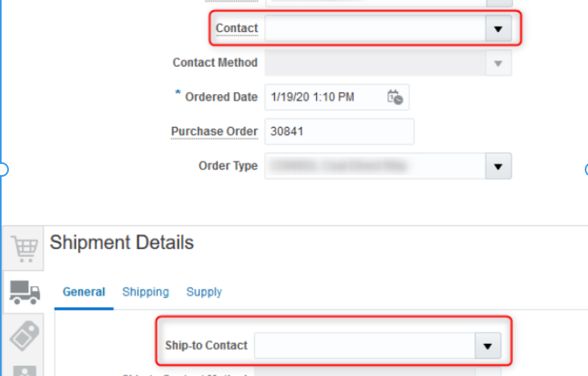The image size is (588, 376).
Task: Focus the Contact text field
Action: [x=375, y=29]
